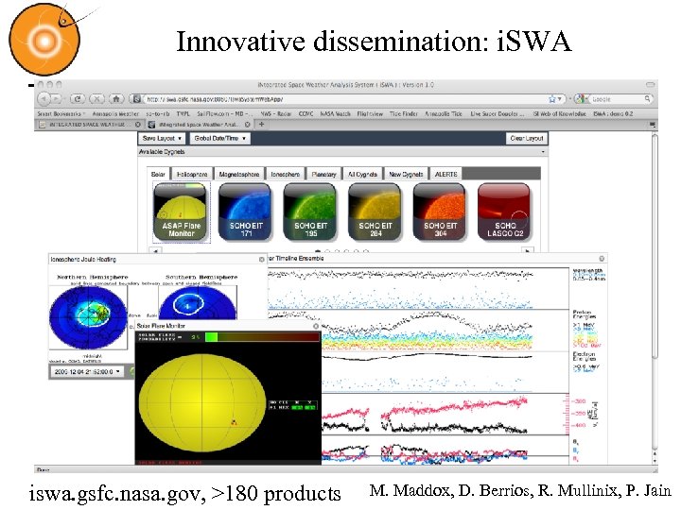
Task: Open the Live Super Doppler bookmark
Action: [x=498, y=113]
